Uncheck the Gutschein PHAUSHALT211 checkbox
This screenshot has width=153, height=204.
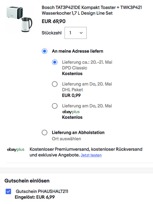pos(8,191)
